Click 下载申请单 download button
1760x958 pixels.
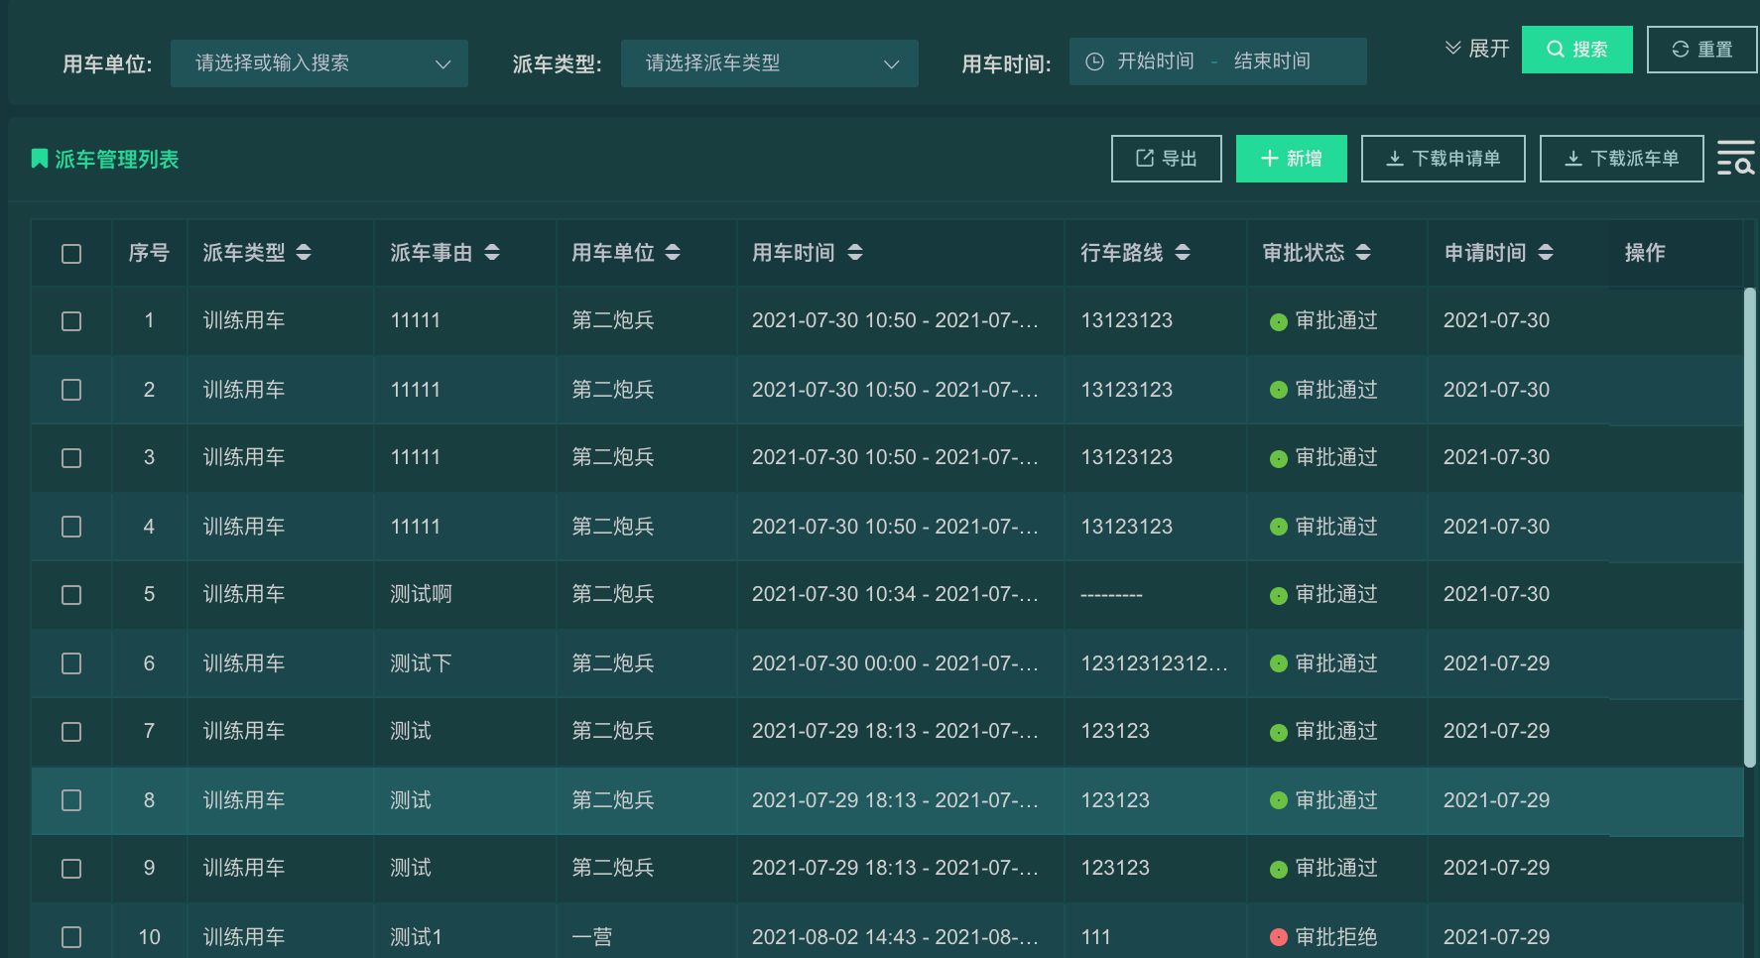(x=1444, y=159)
